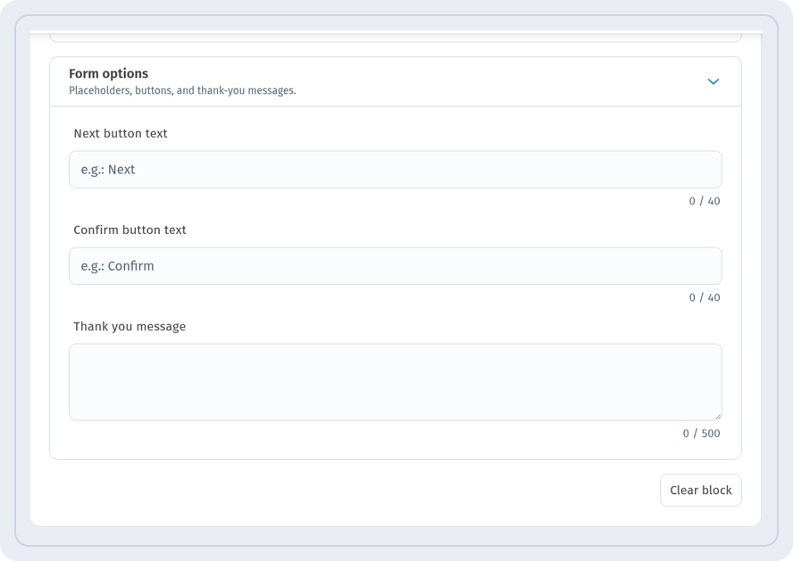793x561 pixels.
Task: Click 'Placeholders, buttons, and thank-you messages.' subtitle
Action: (x=182, y=90)
